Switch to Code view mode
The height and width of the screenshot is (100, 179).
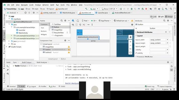click(x=153, y=17)
